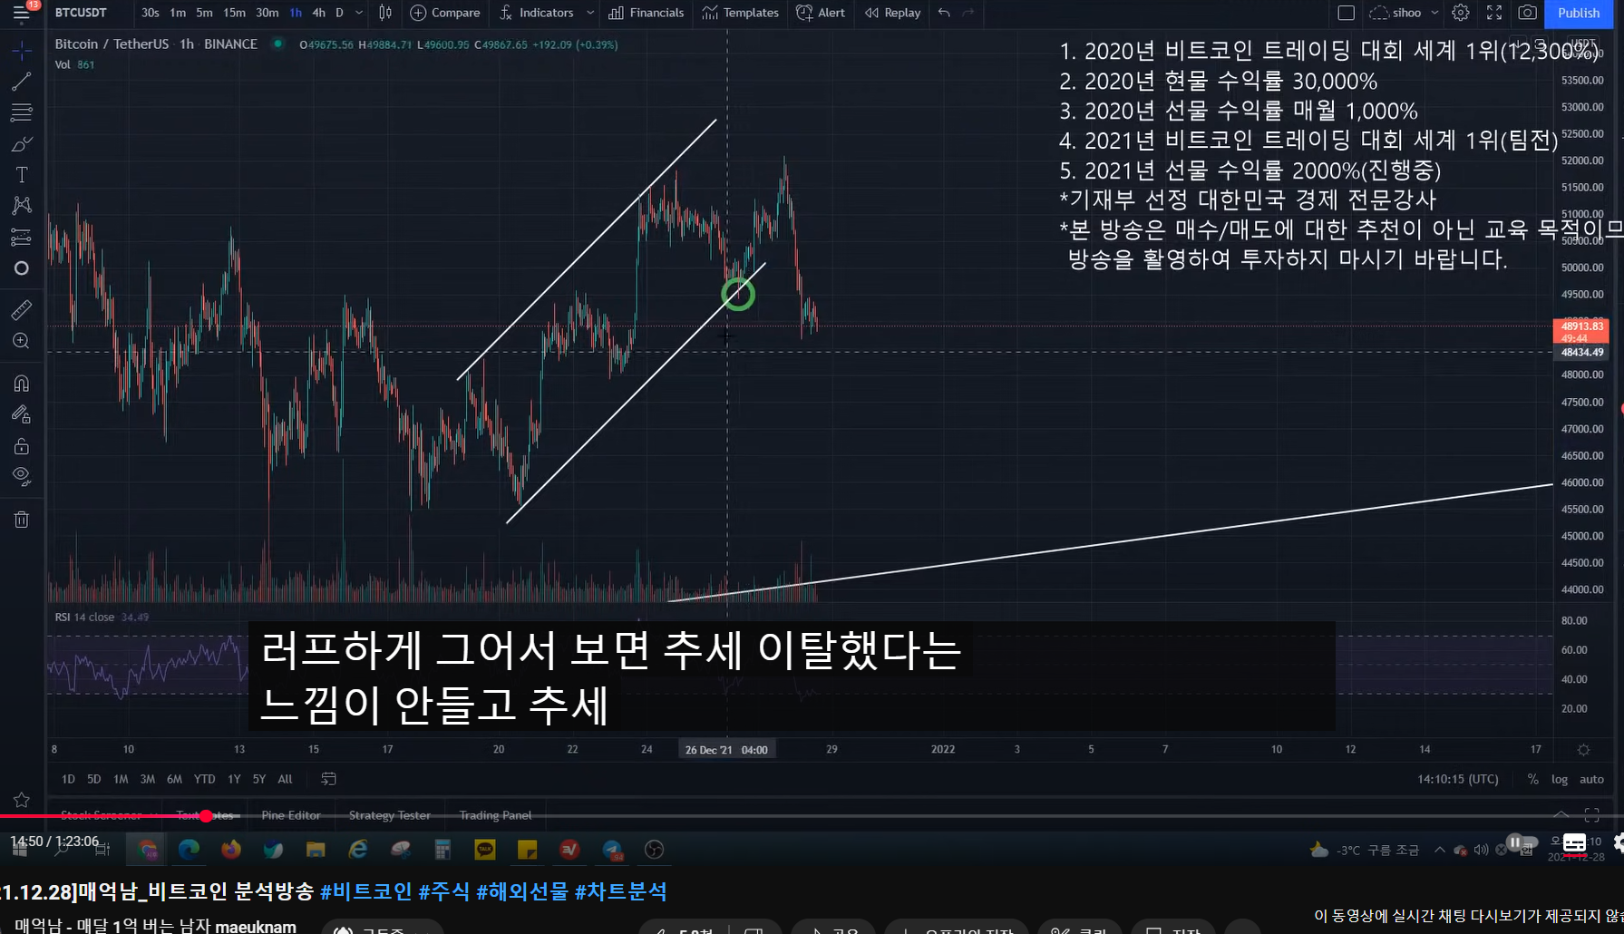Set chart range to All
This screenshot has height=934, width=1624.
point(285,779)
